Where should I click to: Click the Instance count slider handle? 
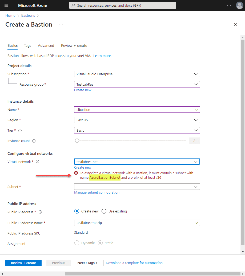pyautogui.click(x=77, y=141)
